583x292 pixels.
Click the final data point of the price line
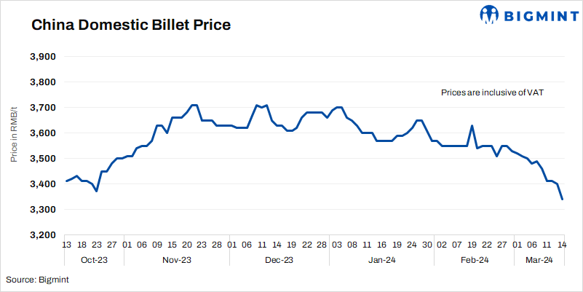562,199
